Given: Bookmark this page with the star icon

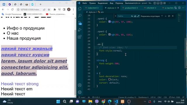Looking at the screenshot, I should point(49,10).
